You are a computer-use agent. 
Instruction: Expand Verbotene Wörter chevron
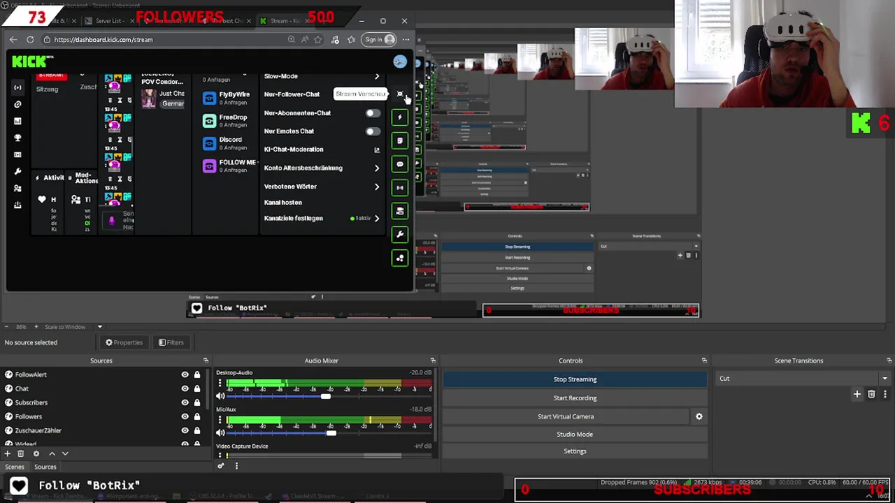(x=377, y=187)
